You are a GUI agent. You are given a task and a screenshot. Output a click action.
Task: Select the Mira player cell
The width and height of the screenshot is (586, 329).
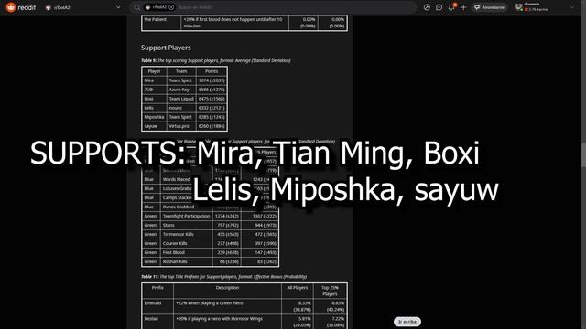(154, 80)
